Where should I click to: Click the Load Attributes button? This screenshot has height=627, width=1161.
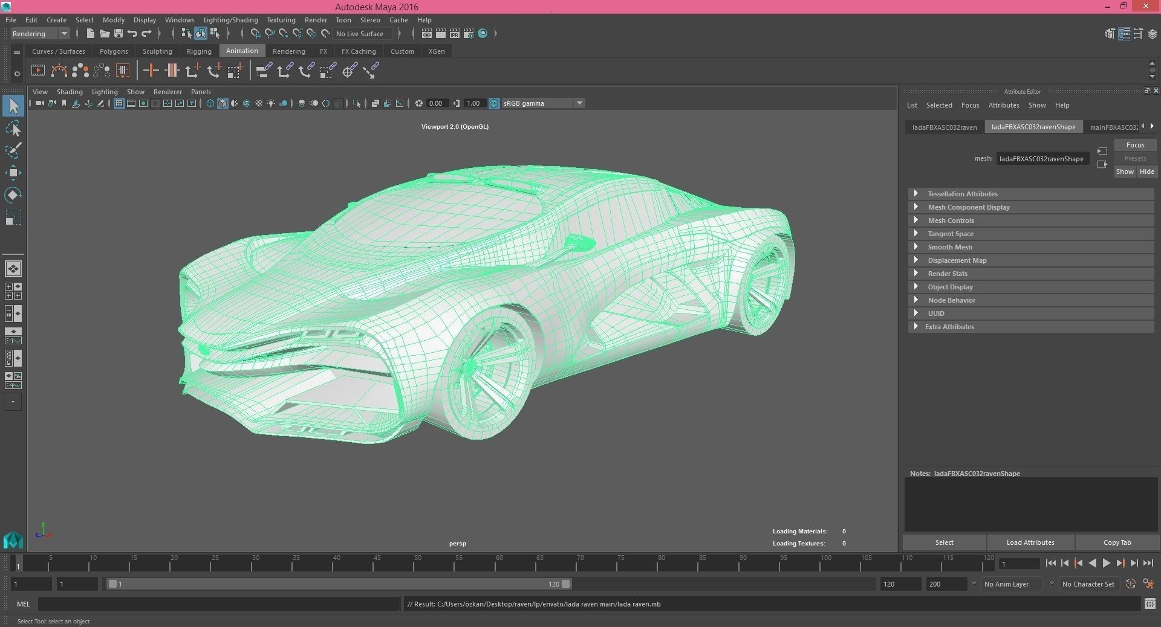pyautogui.click(x=1030, y=542)
